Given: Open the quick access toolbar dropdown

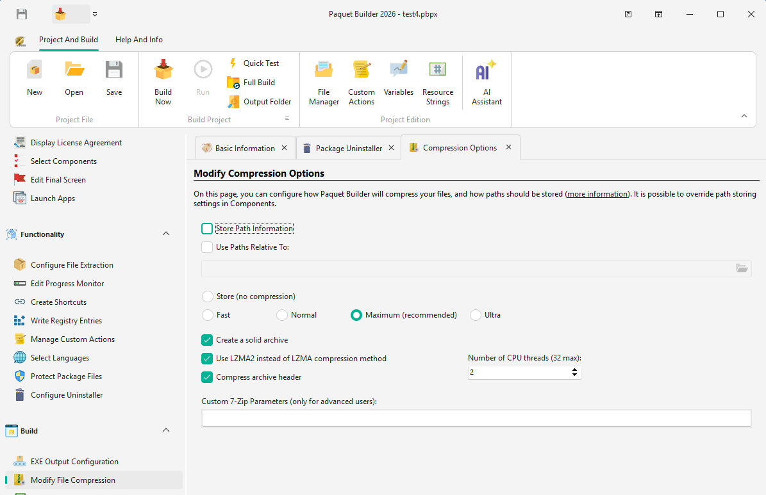Looking at the screenshot, I should pyautogui.click(x=94, y=13).
